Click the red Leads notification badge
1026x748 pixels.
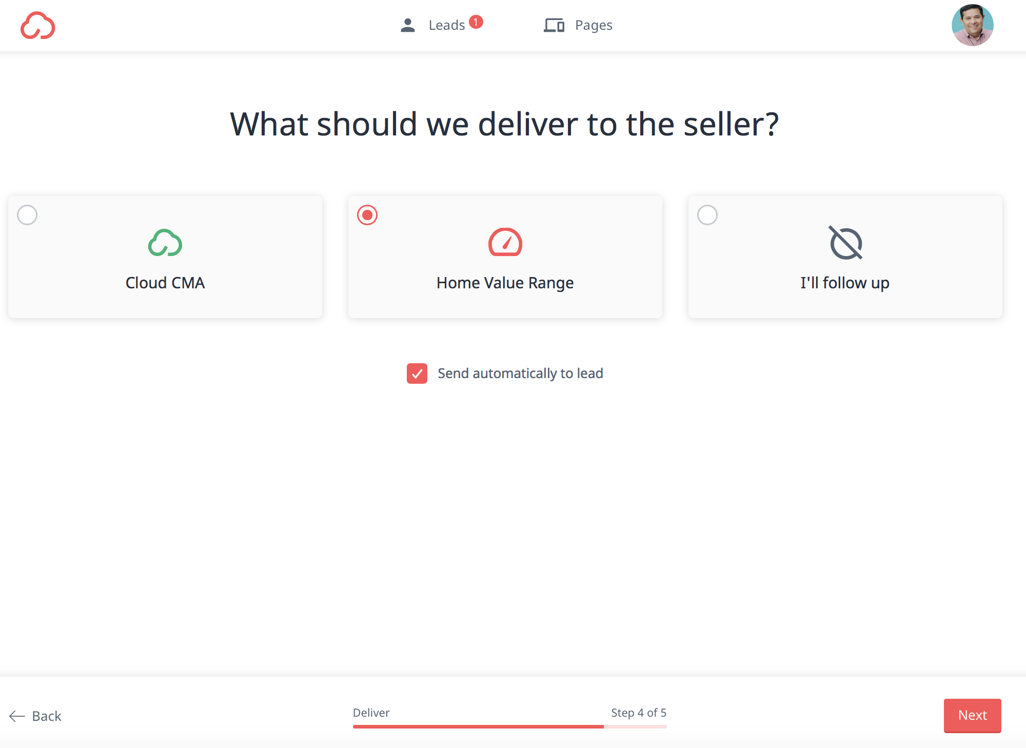476,22
